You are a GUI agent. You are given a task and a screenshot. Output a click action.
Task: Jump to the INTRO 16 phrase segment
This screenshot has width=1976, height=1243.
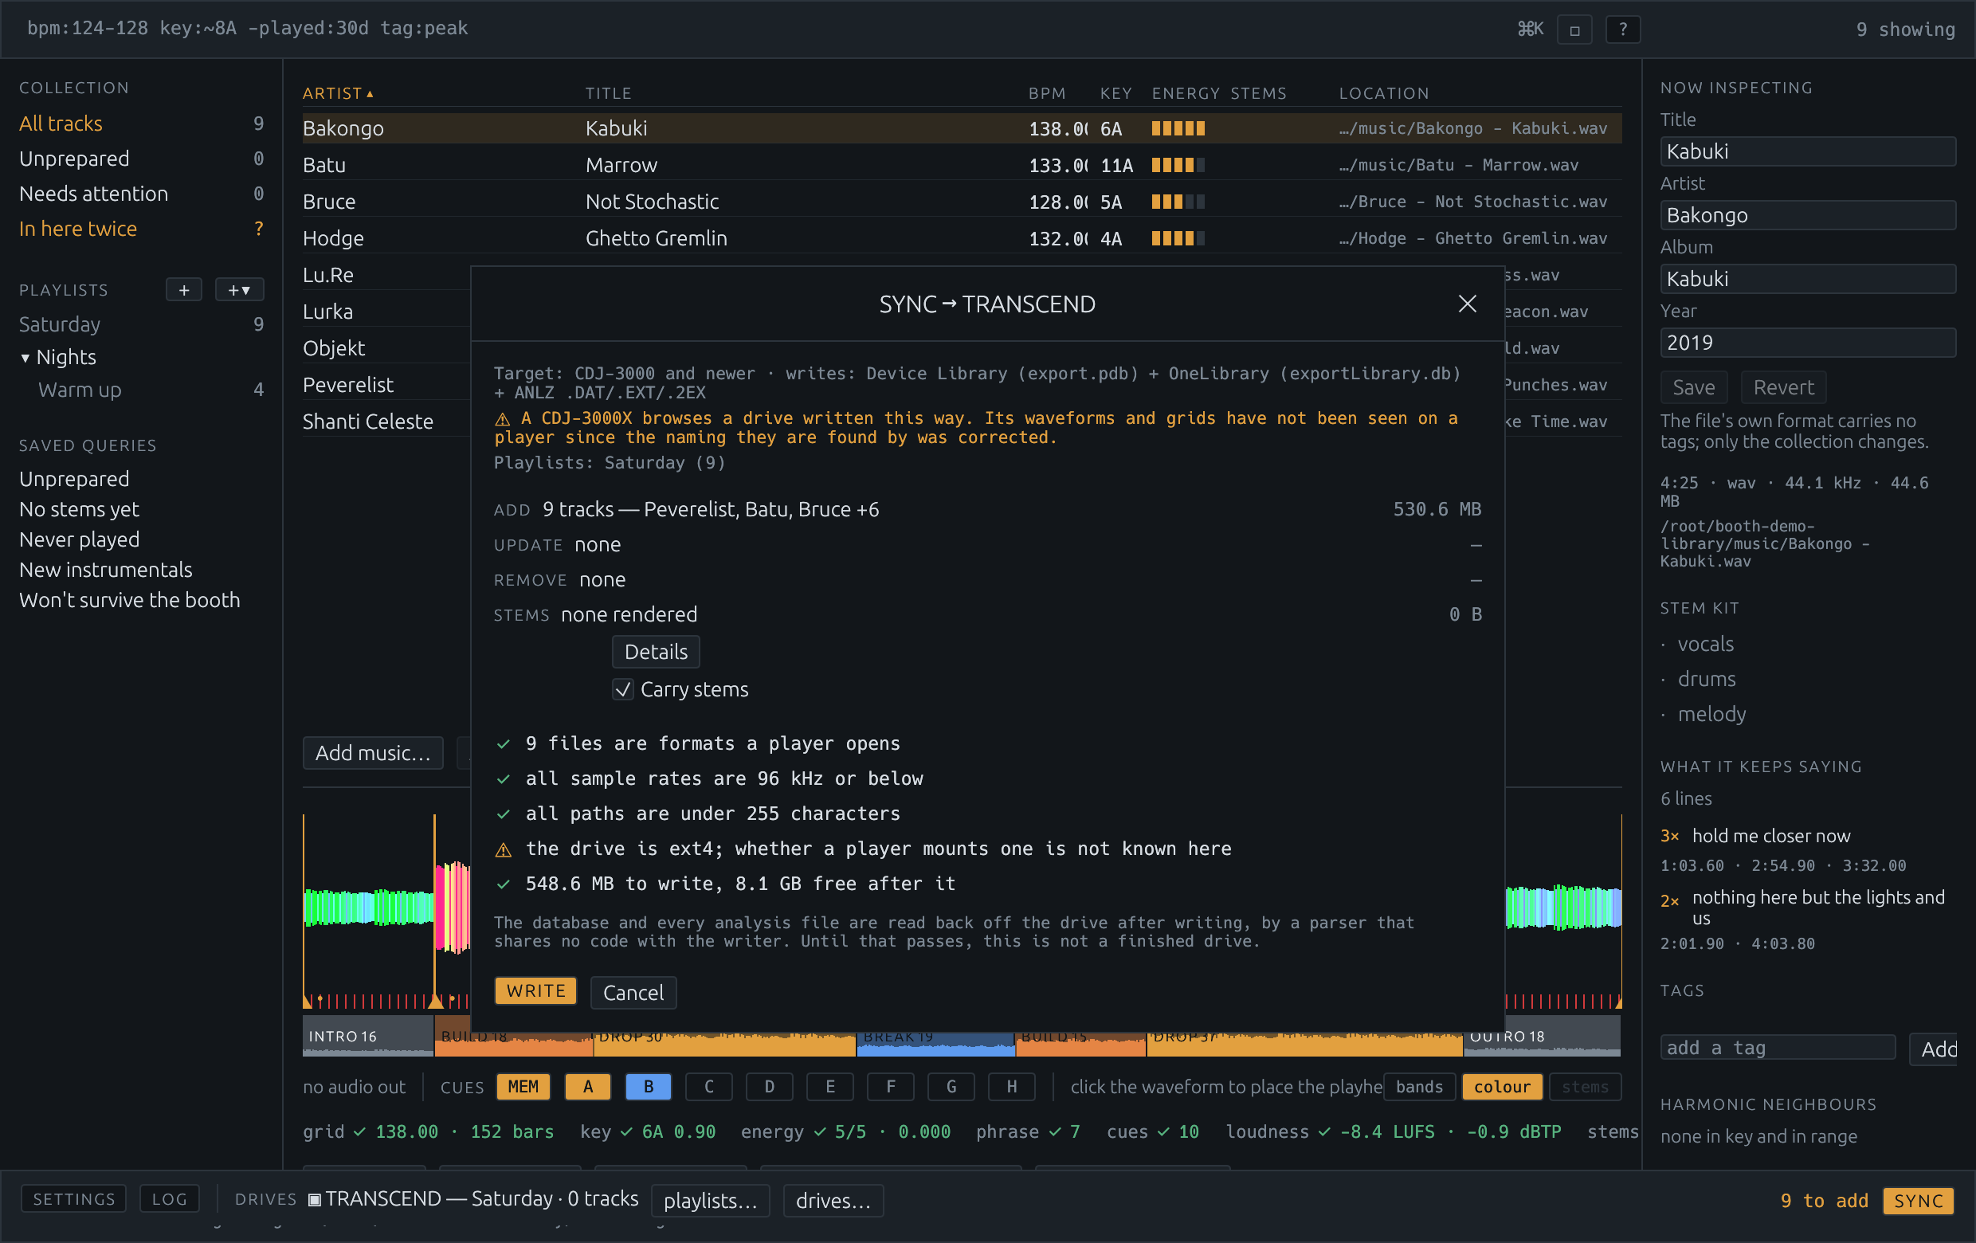pos(367,1037)
